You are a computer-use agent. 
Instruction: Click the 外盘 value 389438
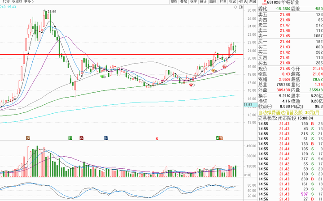(282, 90)
